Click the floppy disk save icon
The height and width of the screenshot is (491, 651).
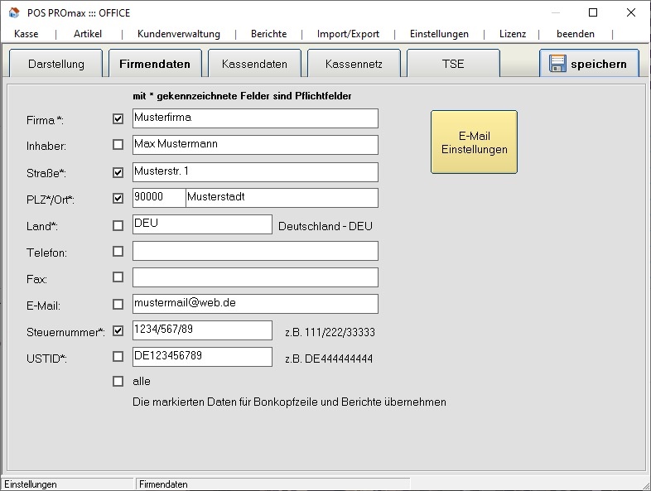557,64
